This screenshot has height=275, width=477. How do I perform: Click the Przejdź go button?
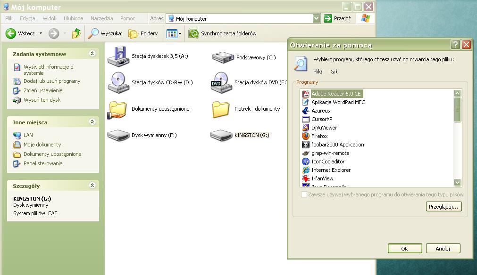pyautogui.click(x=337, y=18)
